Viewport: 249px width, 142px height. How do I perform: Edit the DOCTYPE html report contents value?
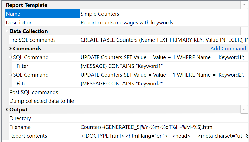click(x=164, y=136)
